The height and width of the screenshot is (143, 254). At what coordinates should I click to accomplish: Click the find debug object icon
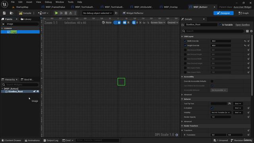point(116,13)
